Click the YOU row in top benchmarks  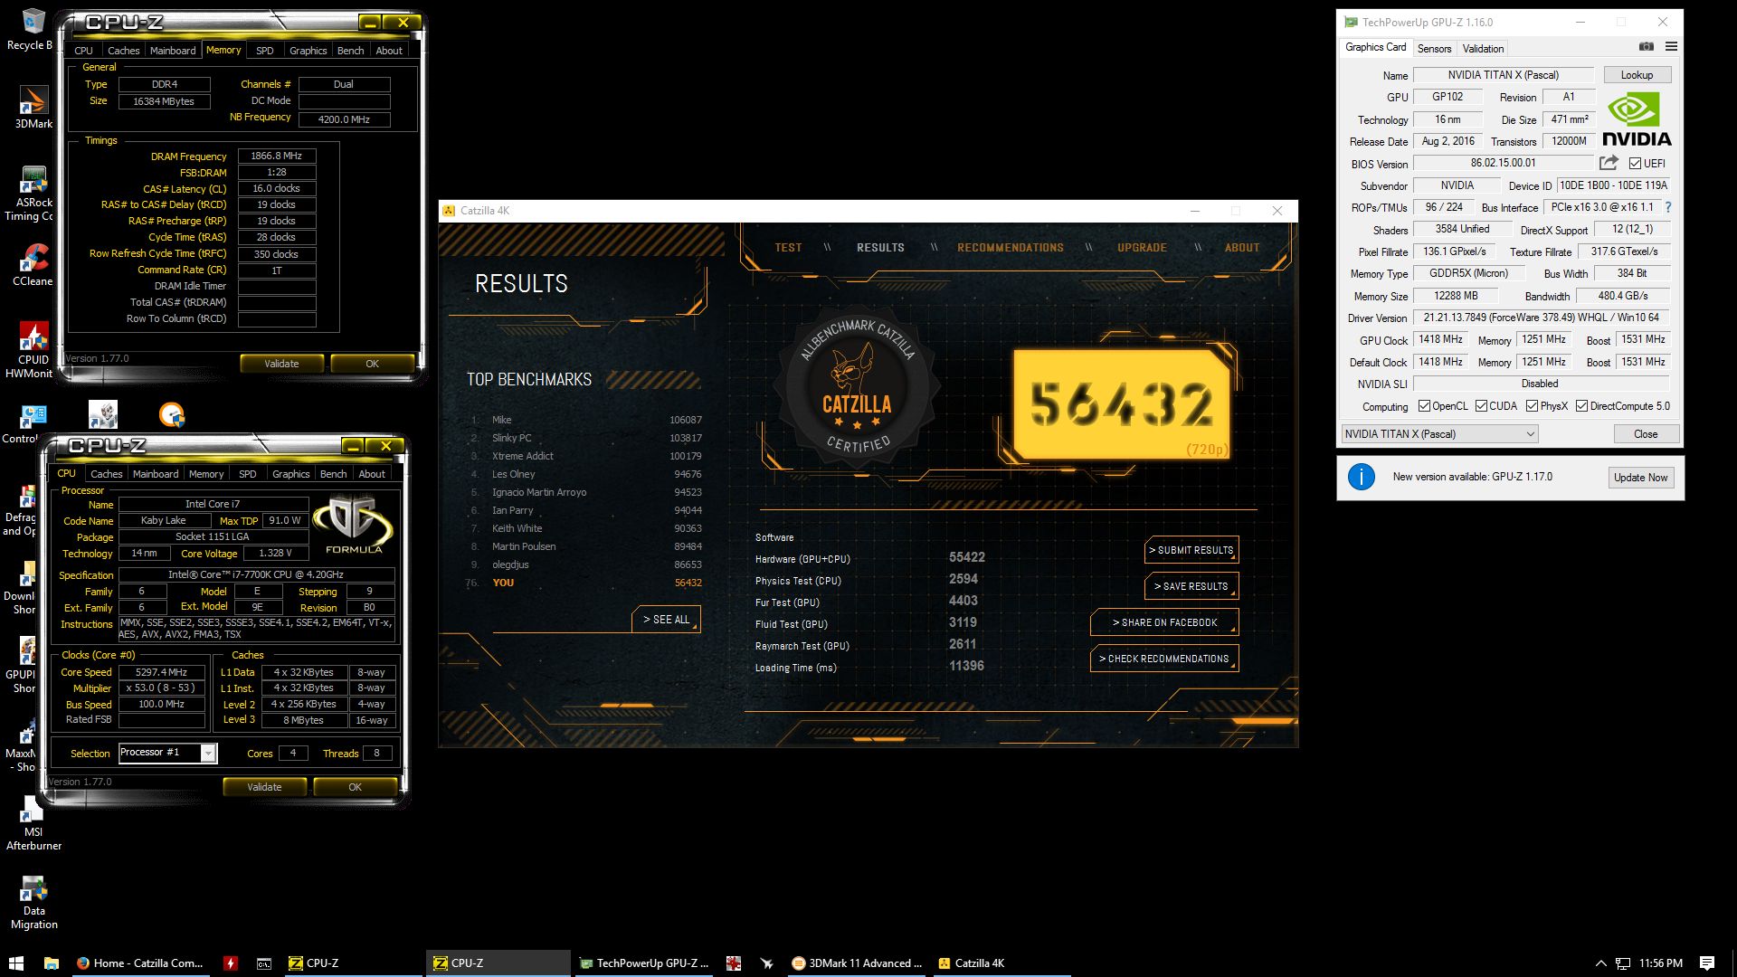[584, 583]
